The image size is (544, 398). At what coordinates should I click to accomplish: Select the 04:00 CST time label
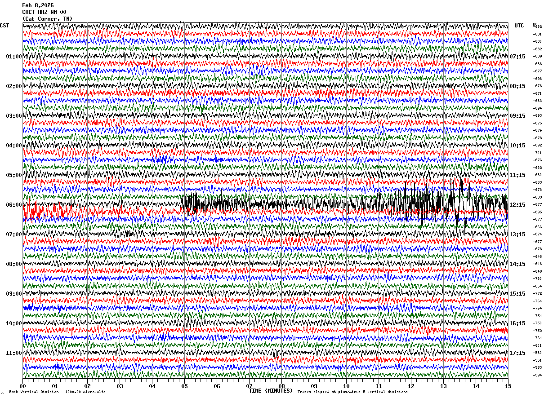[14, 146]
